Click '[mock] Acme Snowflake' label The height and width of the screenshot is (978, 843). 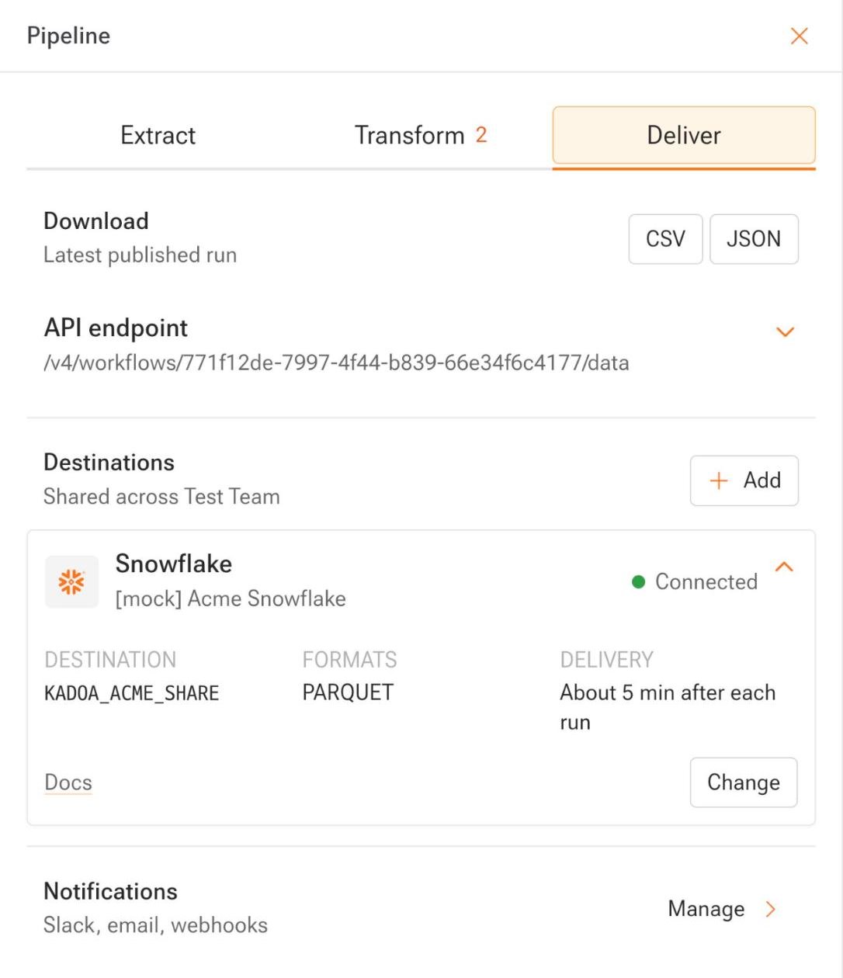point(231,598)
